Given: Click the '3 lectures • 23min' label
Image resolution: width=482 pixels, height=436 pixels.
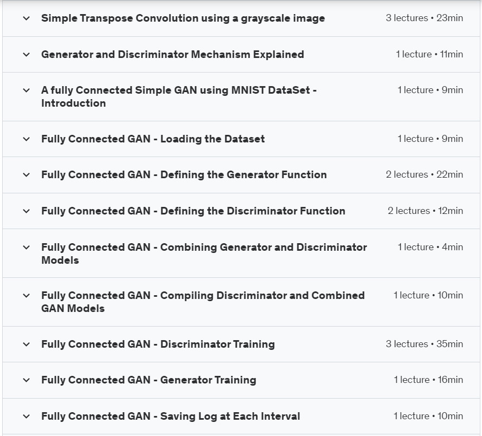Looking at the screenshot, I should tap(424, 18).
